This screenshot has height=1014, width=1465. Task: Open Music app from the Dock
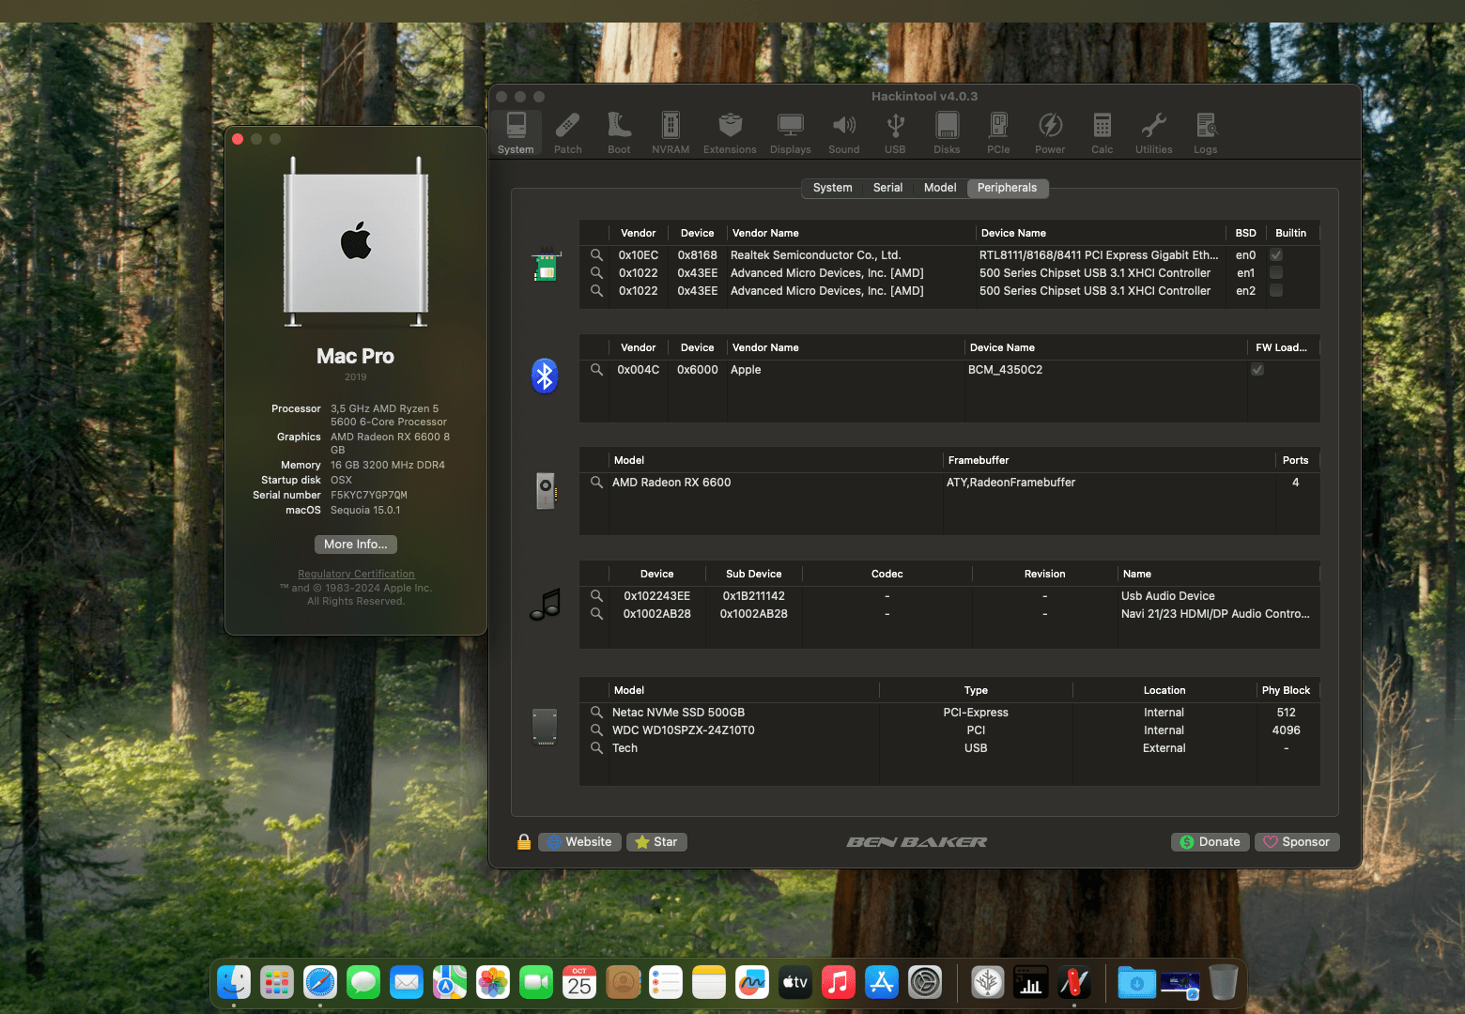839,983
